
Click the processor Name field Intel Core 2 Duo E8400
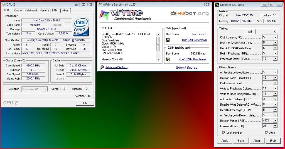point(47,21)
